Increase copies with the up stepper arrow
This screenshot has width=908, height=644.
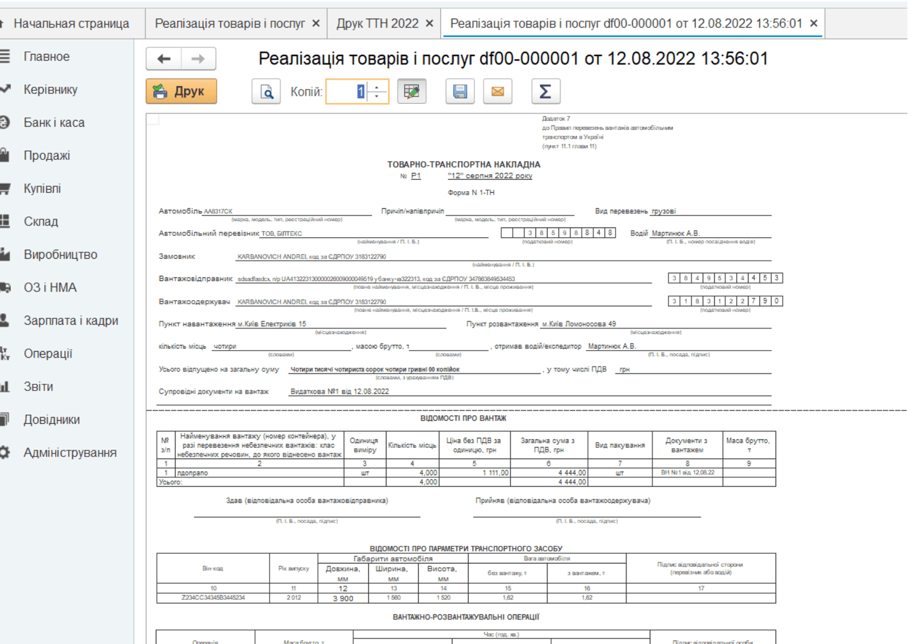[x=377, y=87]
